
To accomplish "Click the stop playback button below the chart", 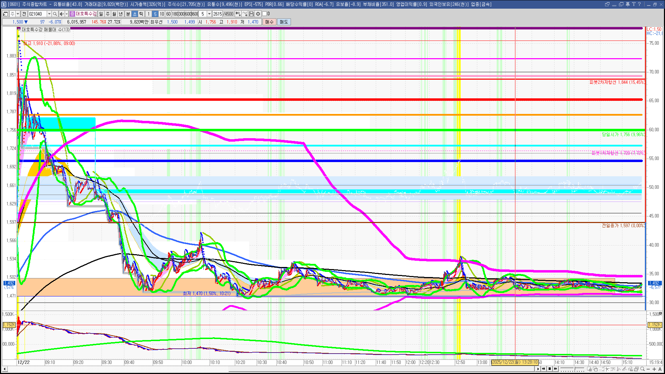I will [x=550, y=369].
